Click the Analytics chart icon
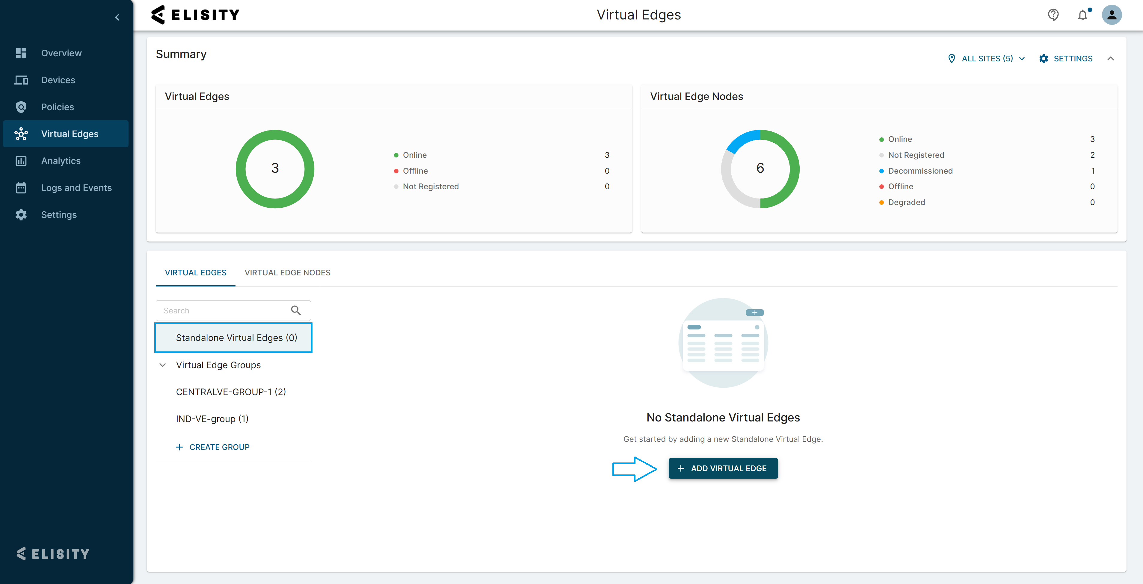The height and width of the screenshot is (584, 1143). (x=21, y=161)
